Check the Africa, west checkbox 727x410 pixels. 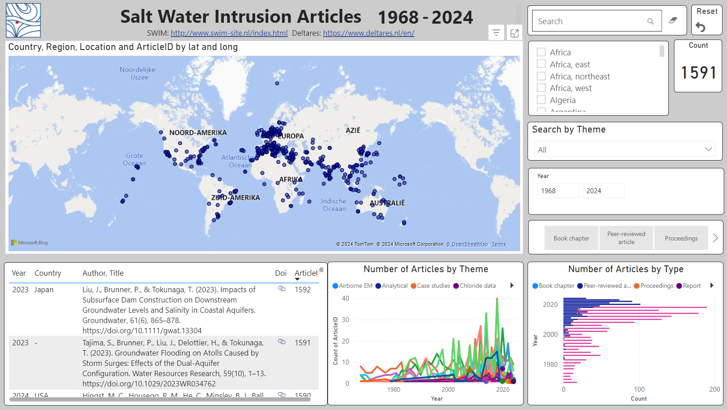pos(541,87)
